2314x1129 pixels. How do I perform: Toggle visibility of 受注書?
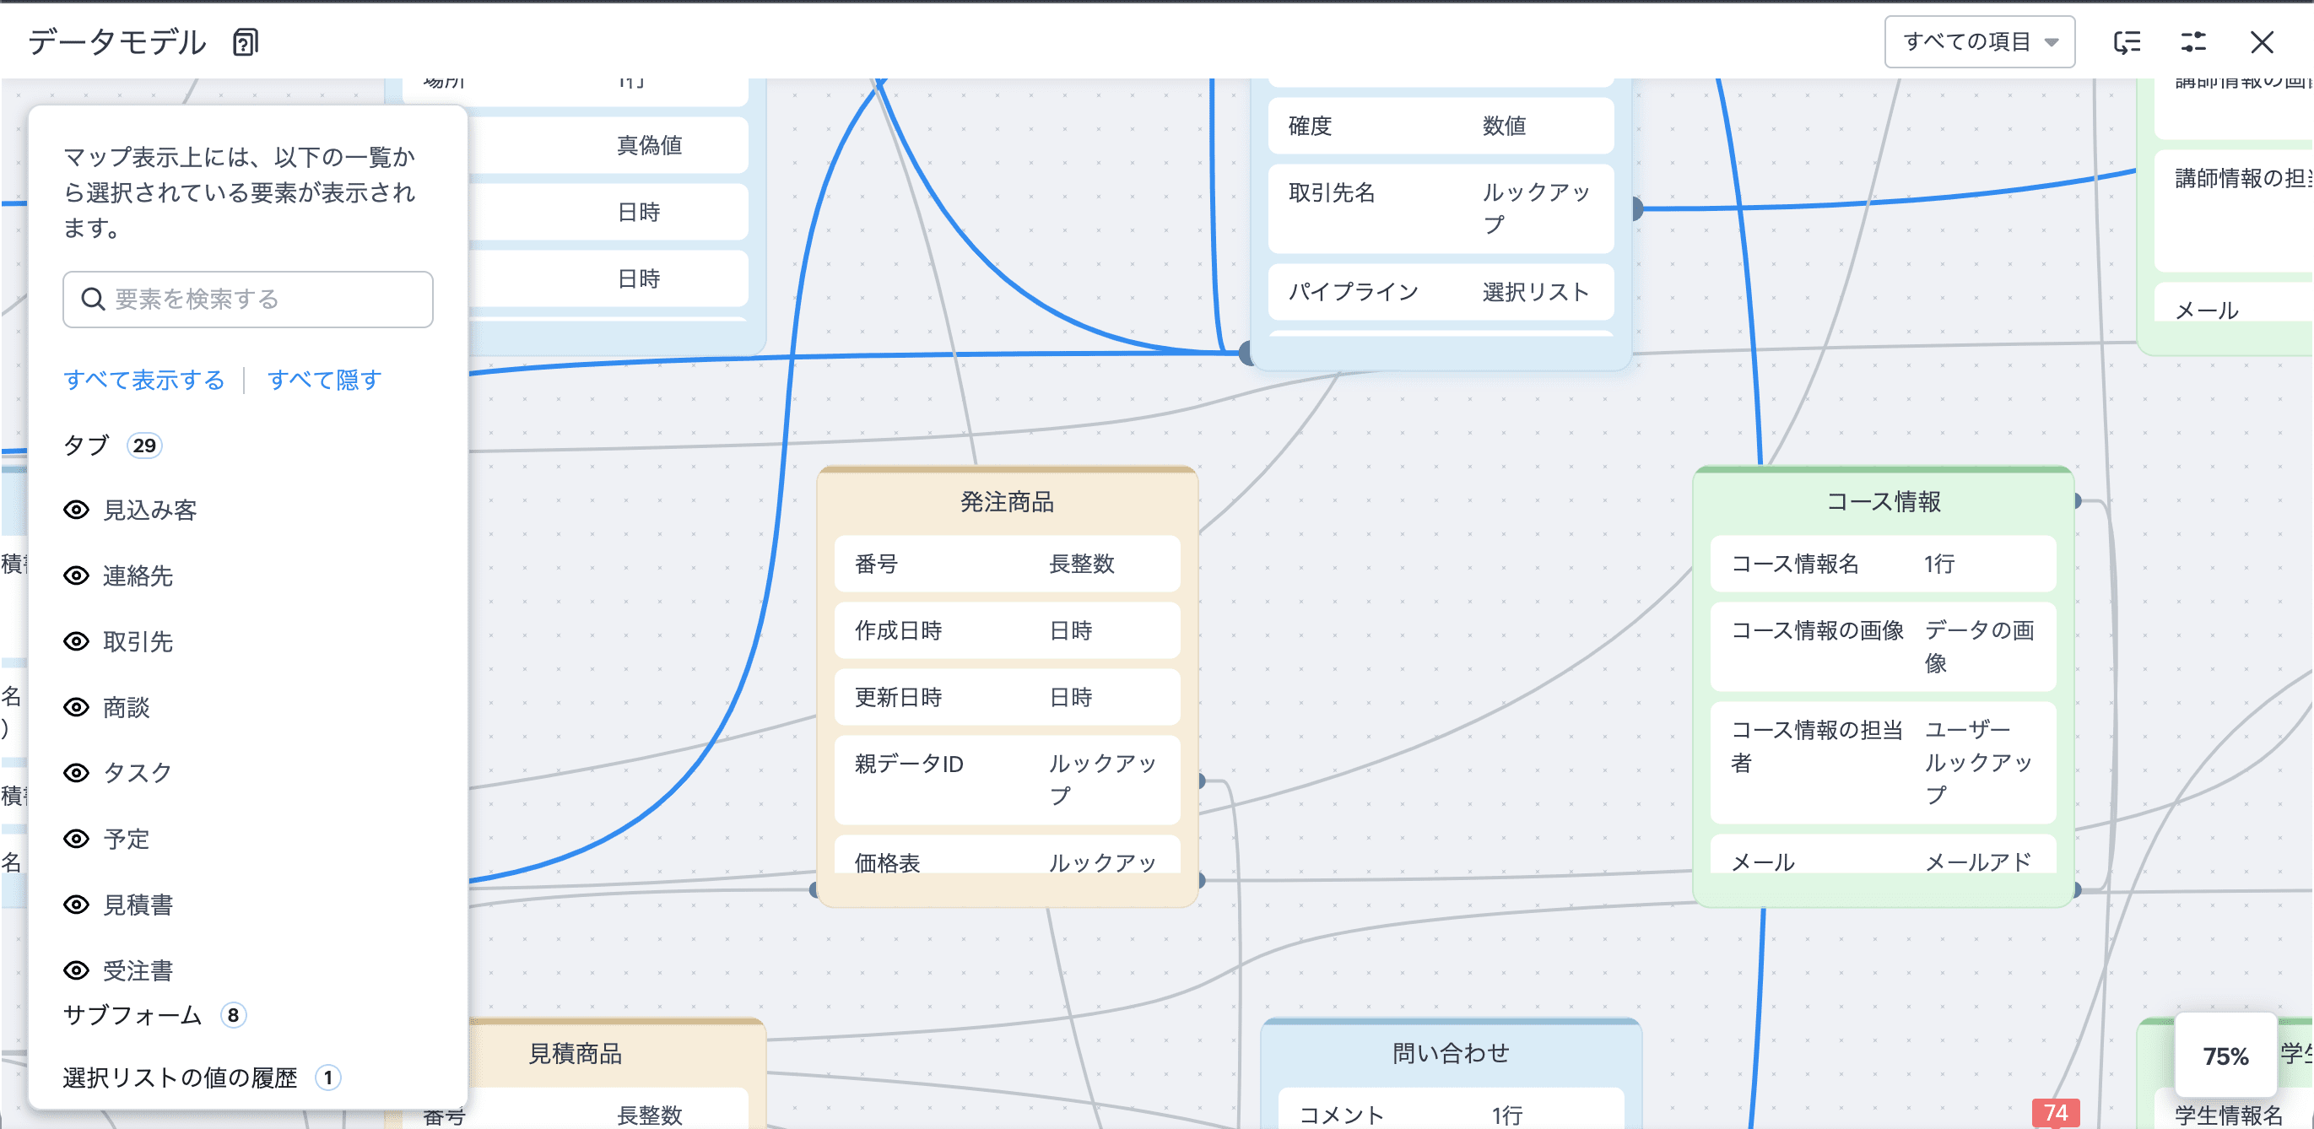click(76, 970)
